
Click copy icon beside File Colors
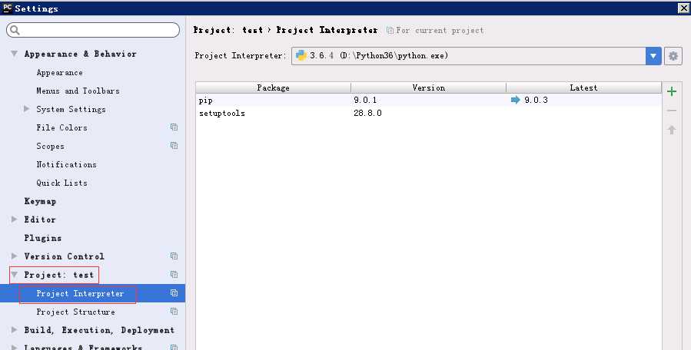point(174,127)
